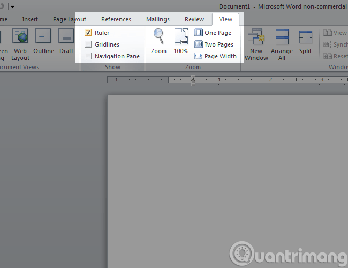Click inside the blank document page
348x268 pixels.
228,182
